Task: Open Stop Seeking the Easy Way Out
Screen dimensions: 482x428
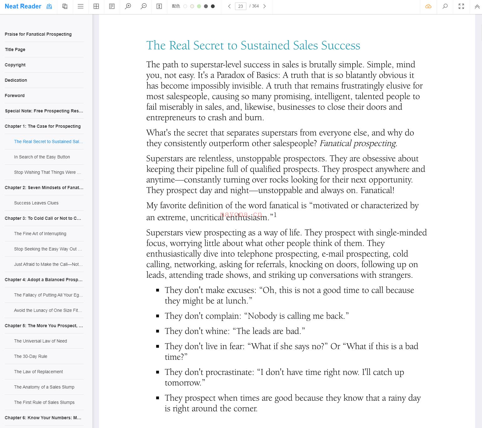Action: click(x=48, y=249)
